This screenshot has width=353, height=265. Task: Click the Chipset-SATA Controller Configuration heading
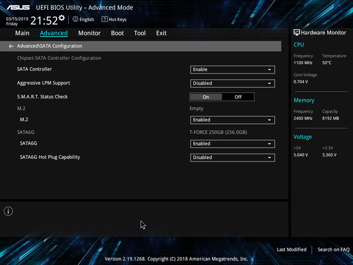[59, 58]
